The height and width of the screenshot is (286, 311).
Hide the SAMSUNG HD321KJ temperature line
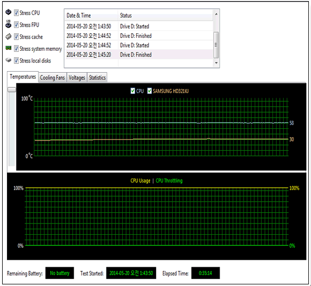(x=149, y=91)
